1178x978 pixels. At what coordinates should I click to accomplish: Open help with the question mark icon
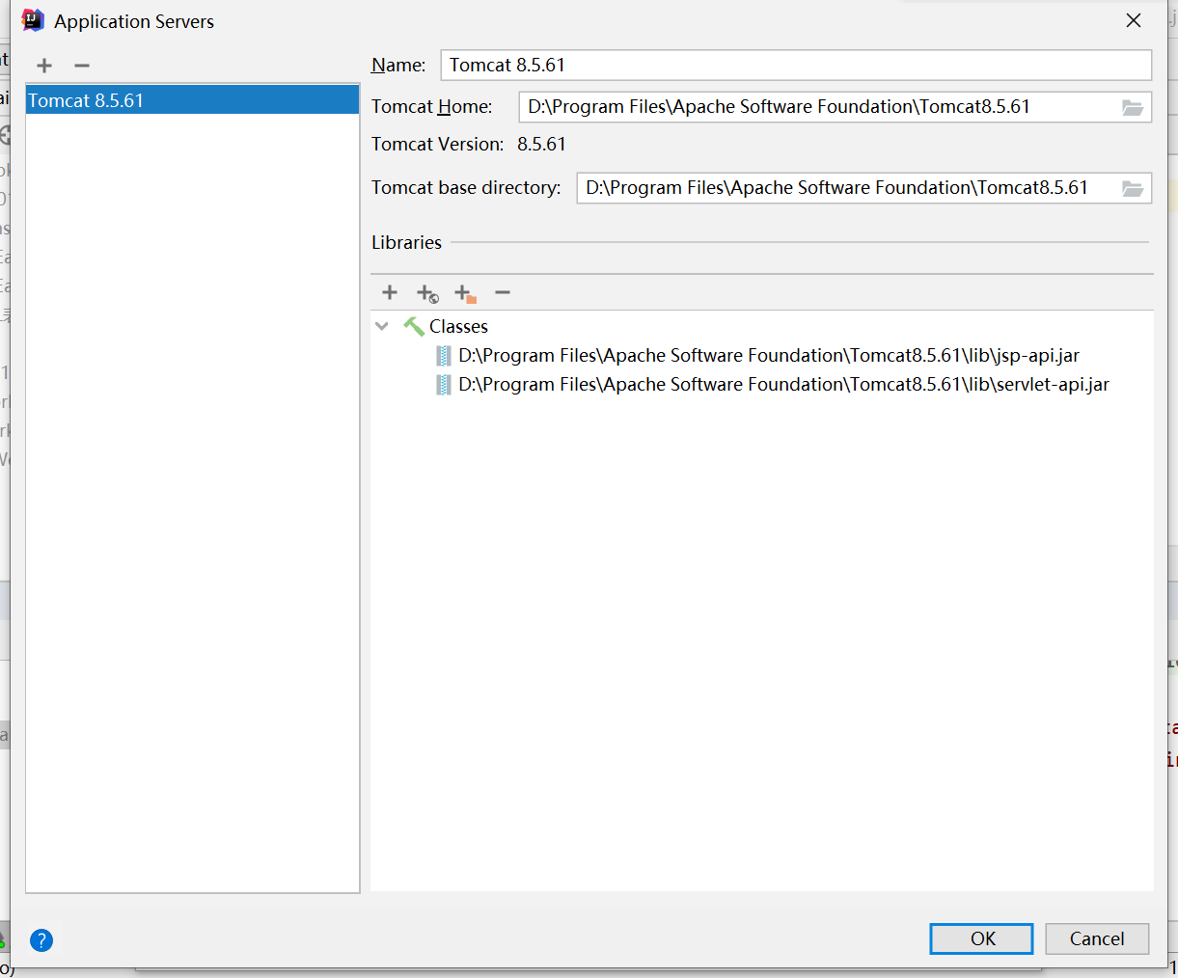(x=41, y=940)
